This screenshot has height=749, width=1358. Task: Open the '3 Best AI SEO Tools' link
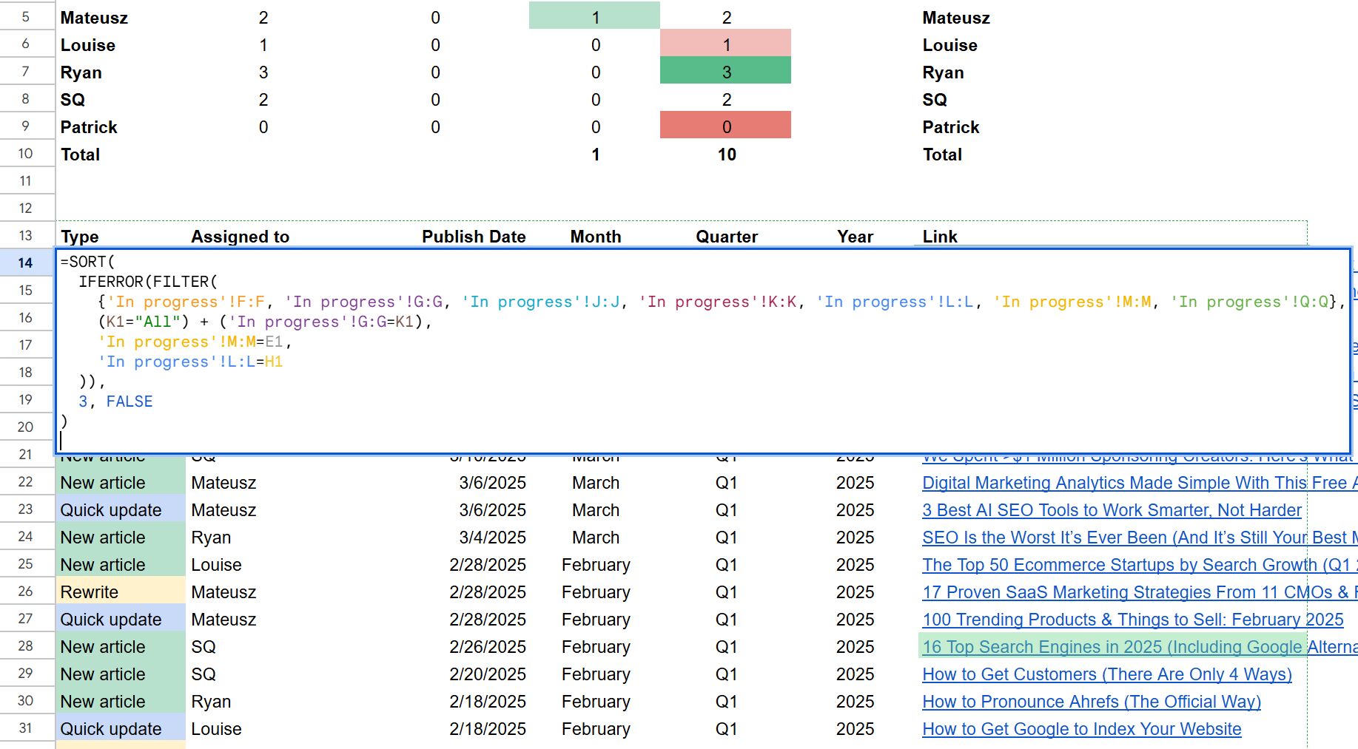point(1111,510)
